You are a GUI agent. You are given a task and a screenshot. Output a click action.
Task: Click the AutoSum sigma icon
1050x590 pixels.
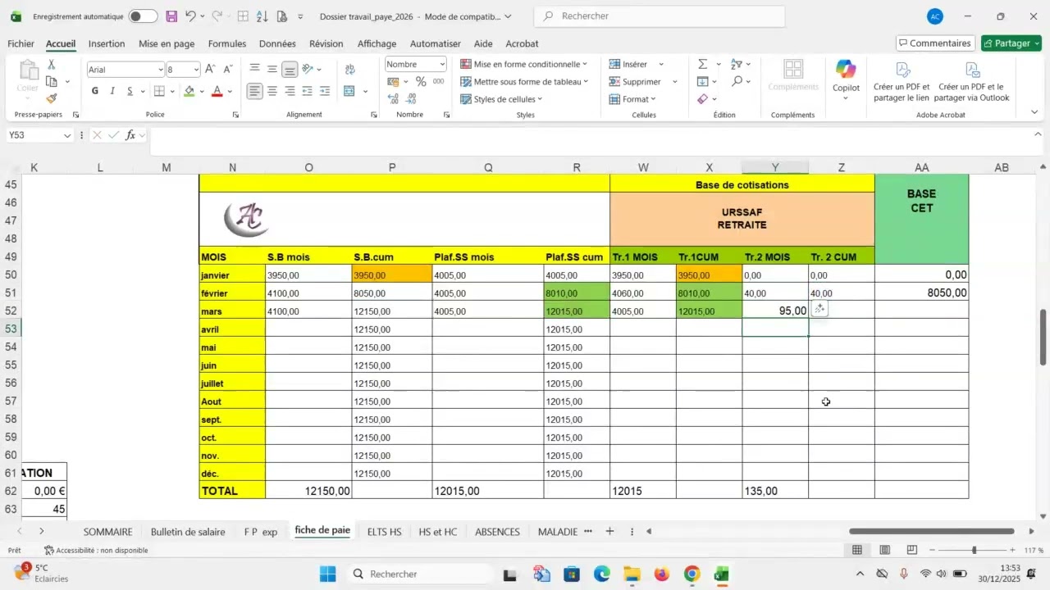[703, 64]
